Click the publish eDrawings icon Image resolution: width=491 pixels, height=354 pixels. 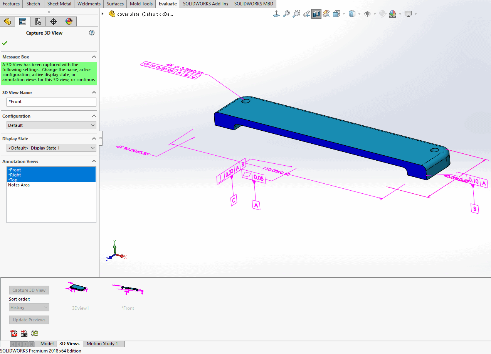point(35,333)
